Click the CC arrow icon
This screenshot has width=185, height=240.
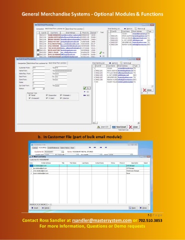point(84,91)
